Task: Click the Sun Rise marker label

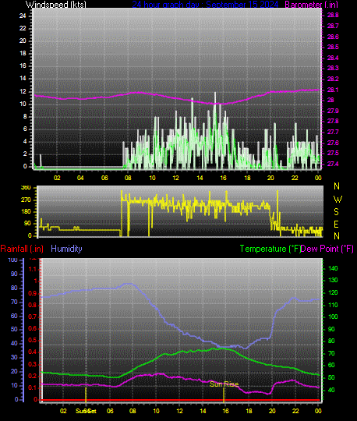Action: coord(224,384)
